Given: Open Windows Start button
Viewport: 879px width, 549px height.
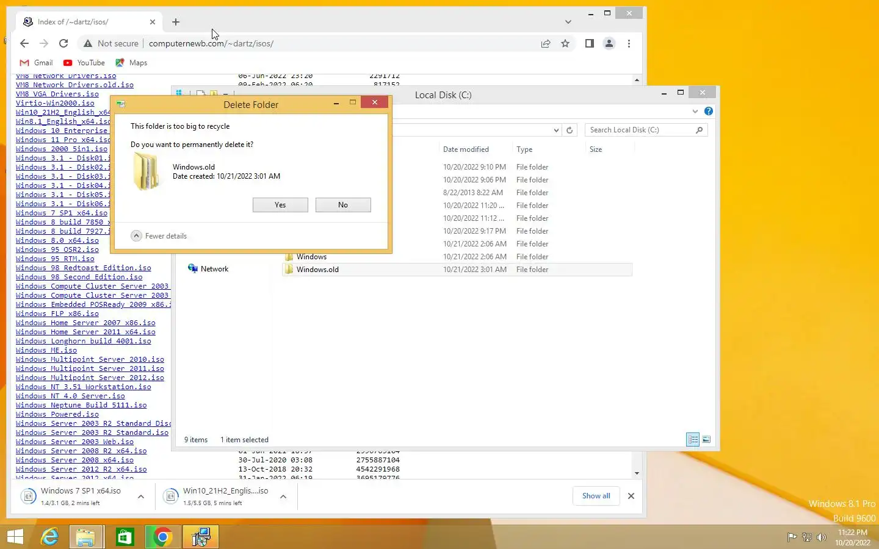Looking at the screenshot, I should pyautogui.click(x=15, y=537).
